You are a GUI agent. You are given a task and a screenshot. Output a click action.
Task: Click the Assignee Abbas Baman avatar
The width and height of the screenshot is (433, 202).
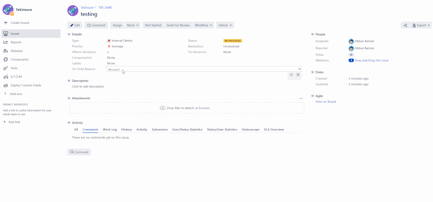tap(351, 41)
